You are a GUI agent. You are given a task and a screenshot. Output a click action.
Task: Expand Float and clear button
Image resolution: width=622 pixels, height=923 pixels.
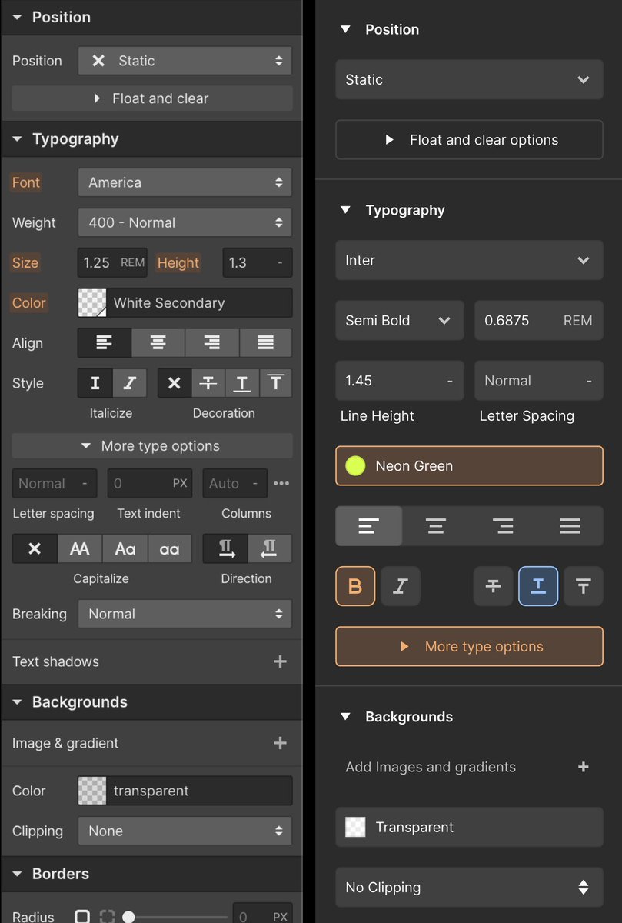point(152,98)
